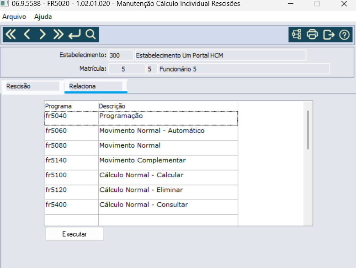356x268 pixels.
Task: Switch to the Rescisão tab
Action: pyautogui.click(x=33, y=86)
